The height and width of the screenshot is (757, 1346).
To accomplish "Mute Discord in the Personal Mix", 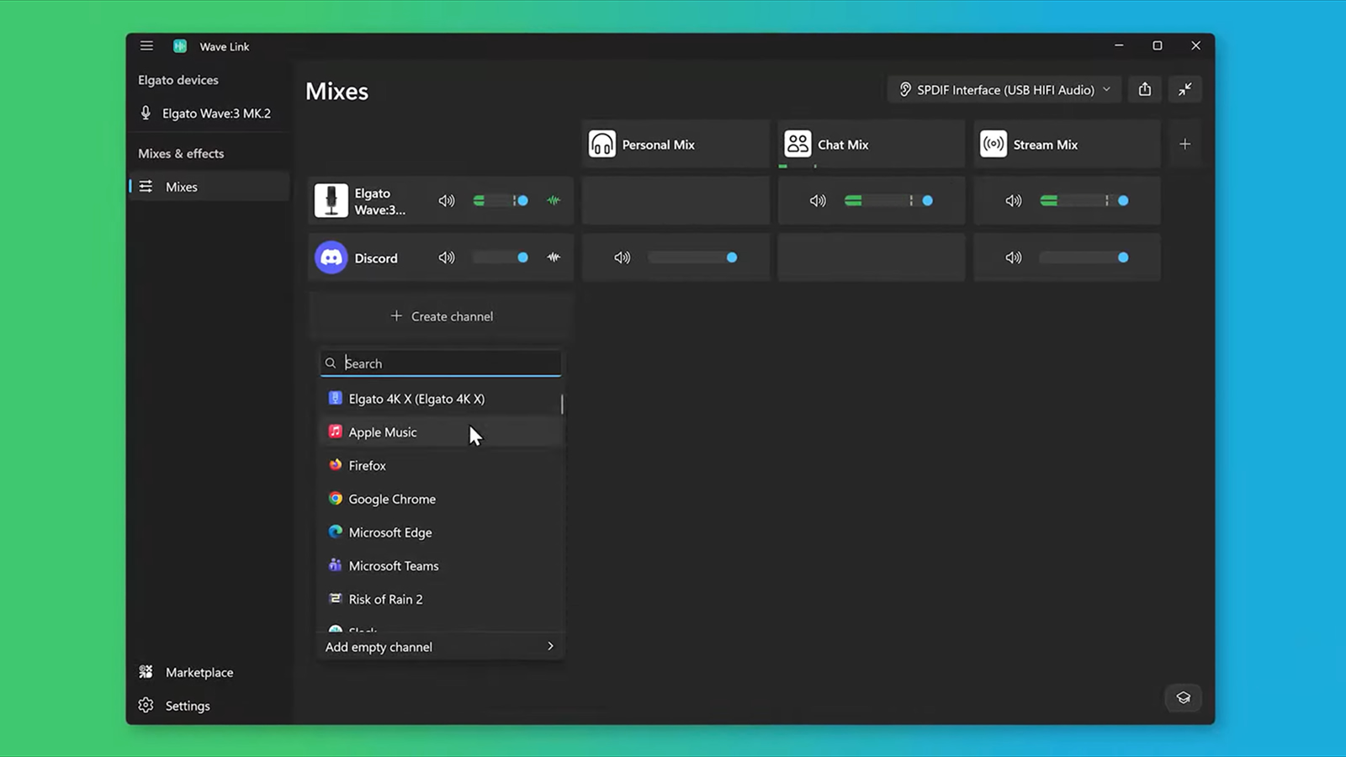I will coord(622,258).
